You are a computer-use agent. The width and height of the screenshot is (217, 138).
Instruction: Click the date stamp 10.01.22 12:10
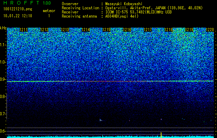pyautogui.click(x=18, y=16)
